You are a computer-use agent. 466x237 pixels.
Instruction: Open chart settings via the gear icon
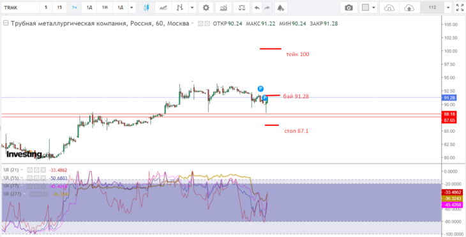click(206, 8)
